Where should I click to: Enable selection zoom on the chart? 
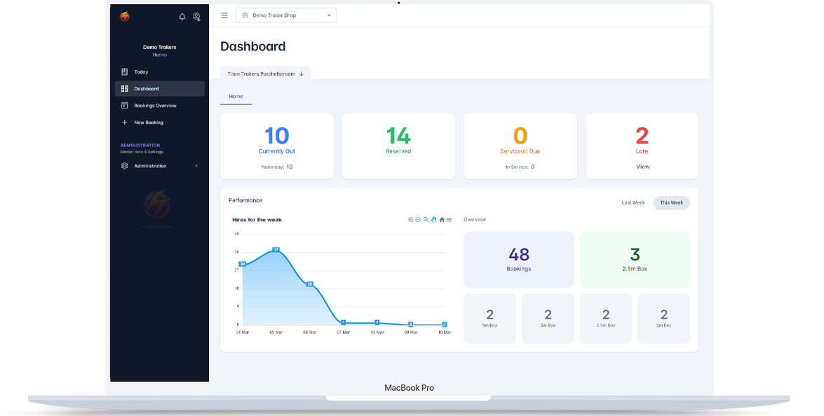coord(424,219)
